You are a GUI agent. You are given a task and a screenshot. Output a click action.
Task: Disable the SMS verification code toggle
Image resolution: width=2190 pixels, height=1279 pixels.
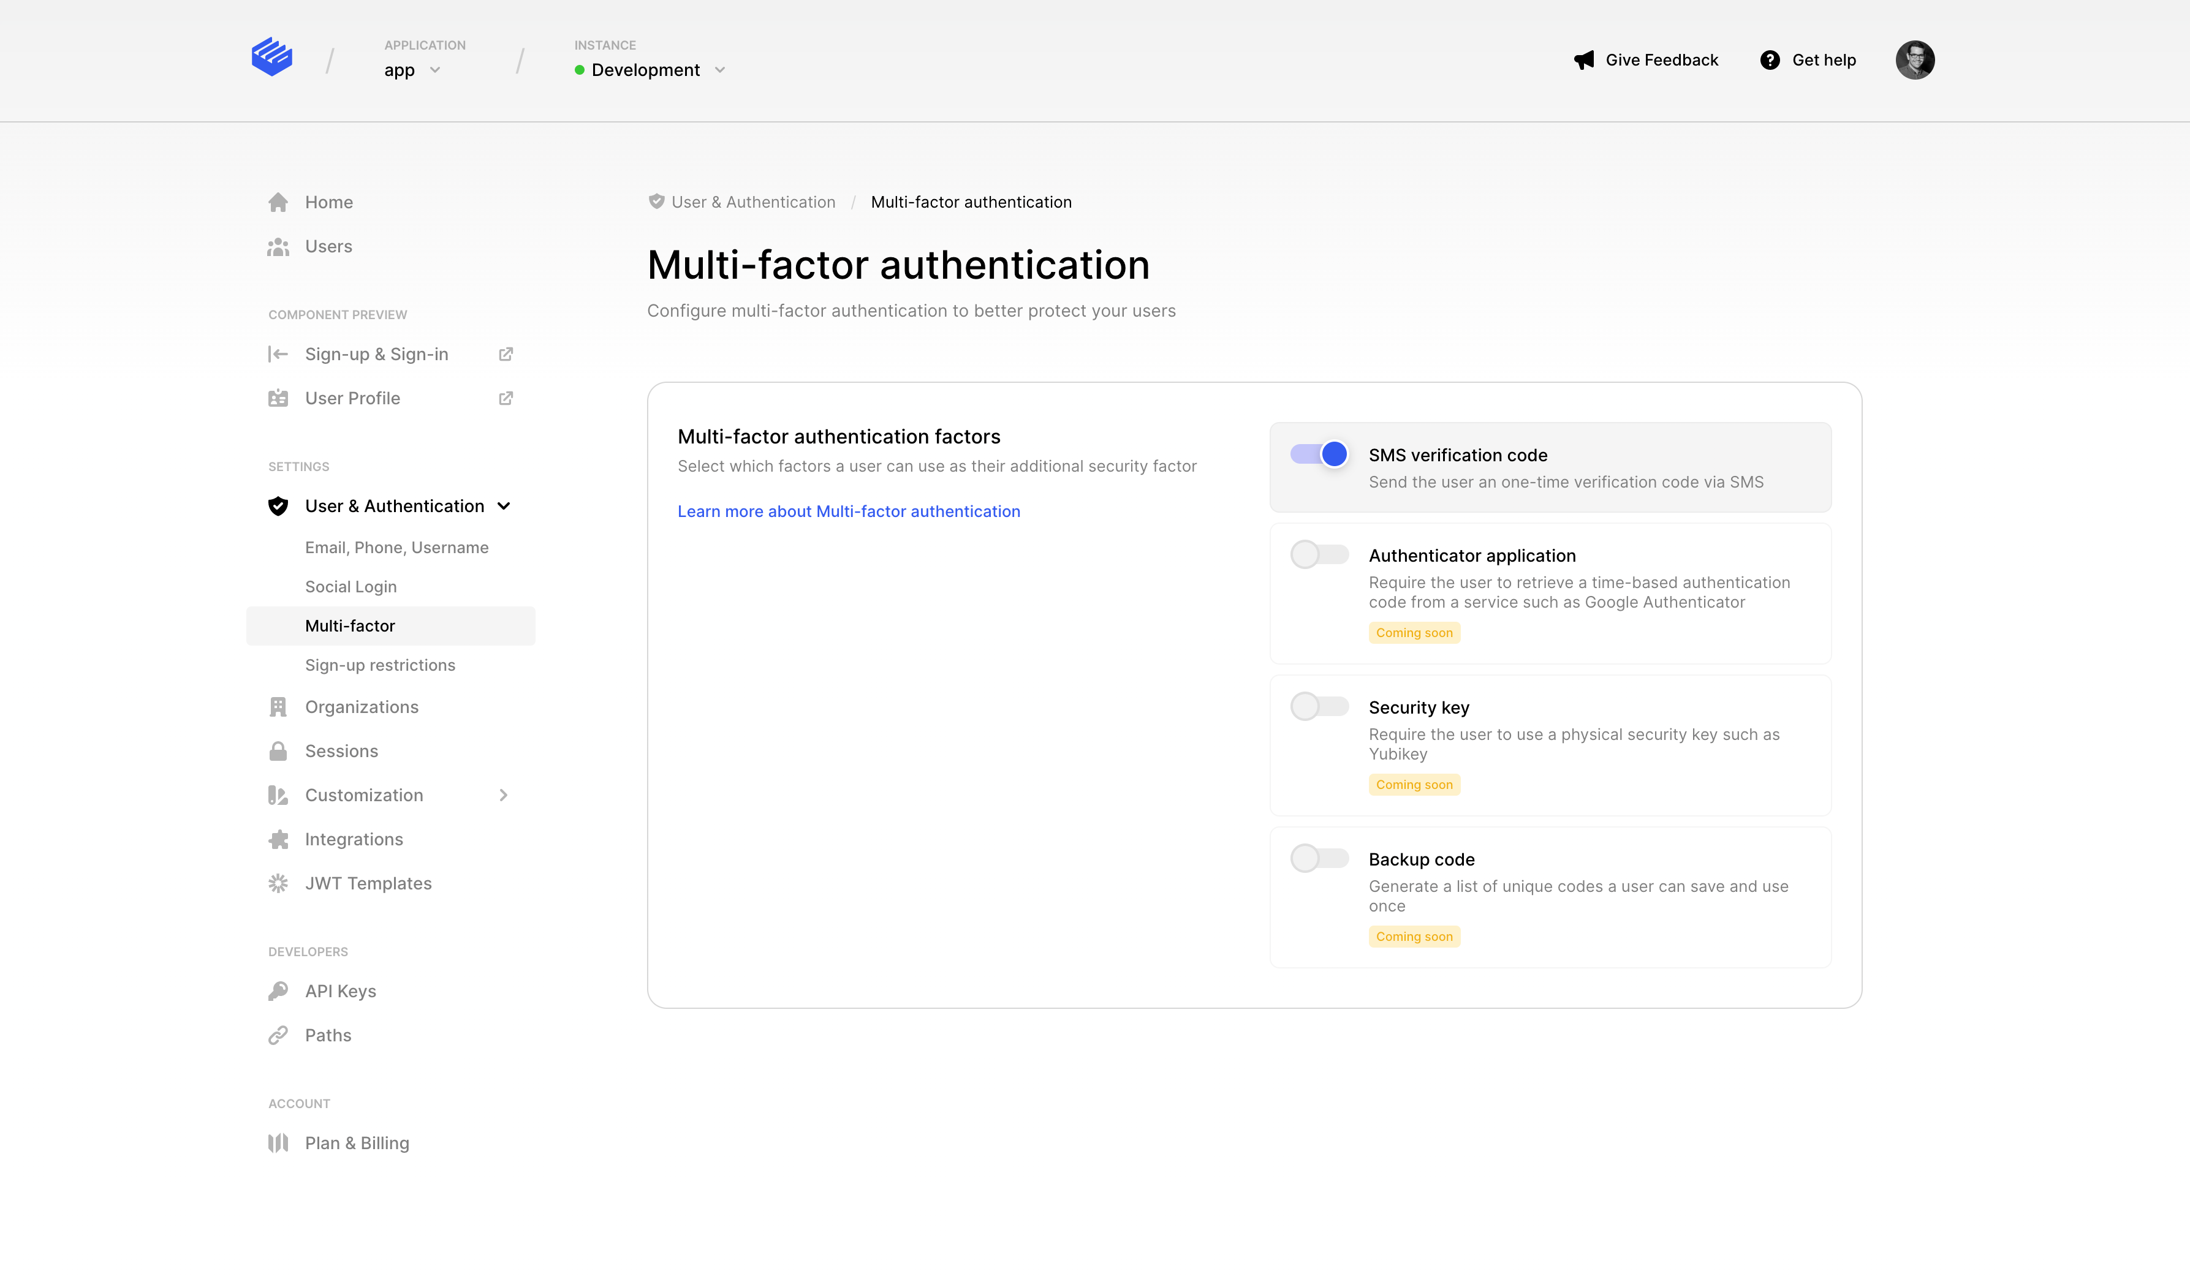click(1319, 455)
